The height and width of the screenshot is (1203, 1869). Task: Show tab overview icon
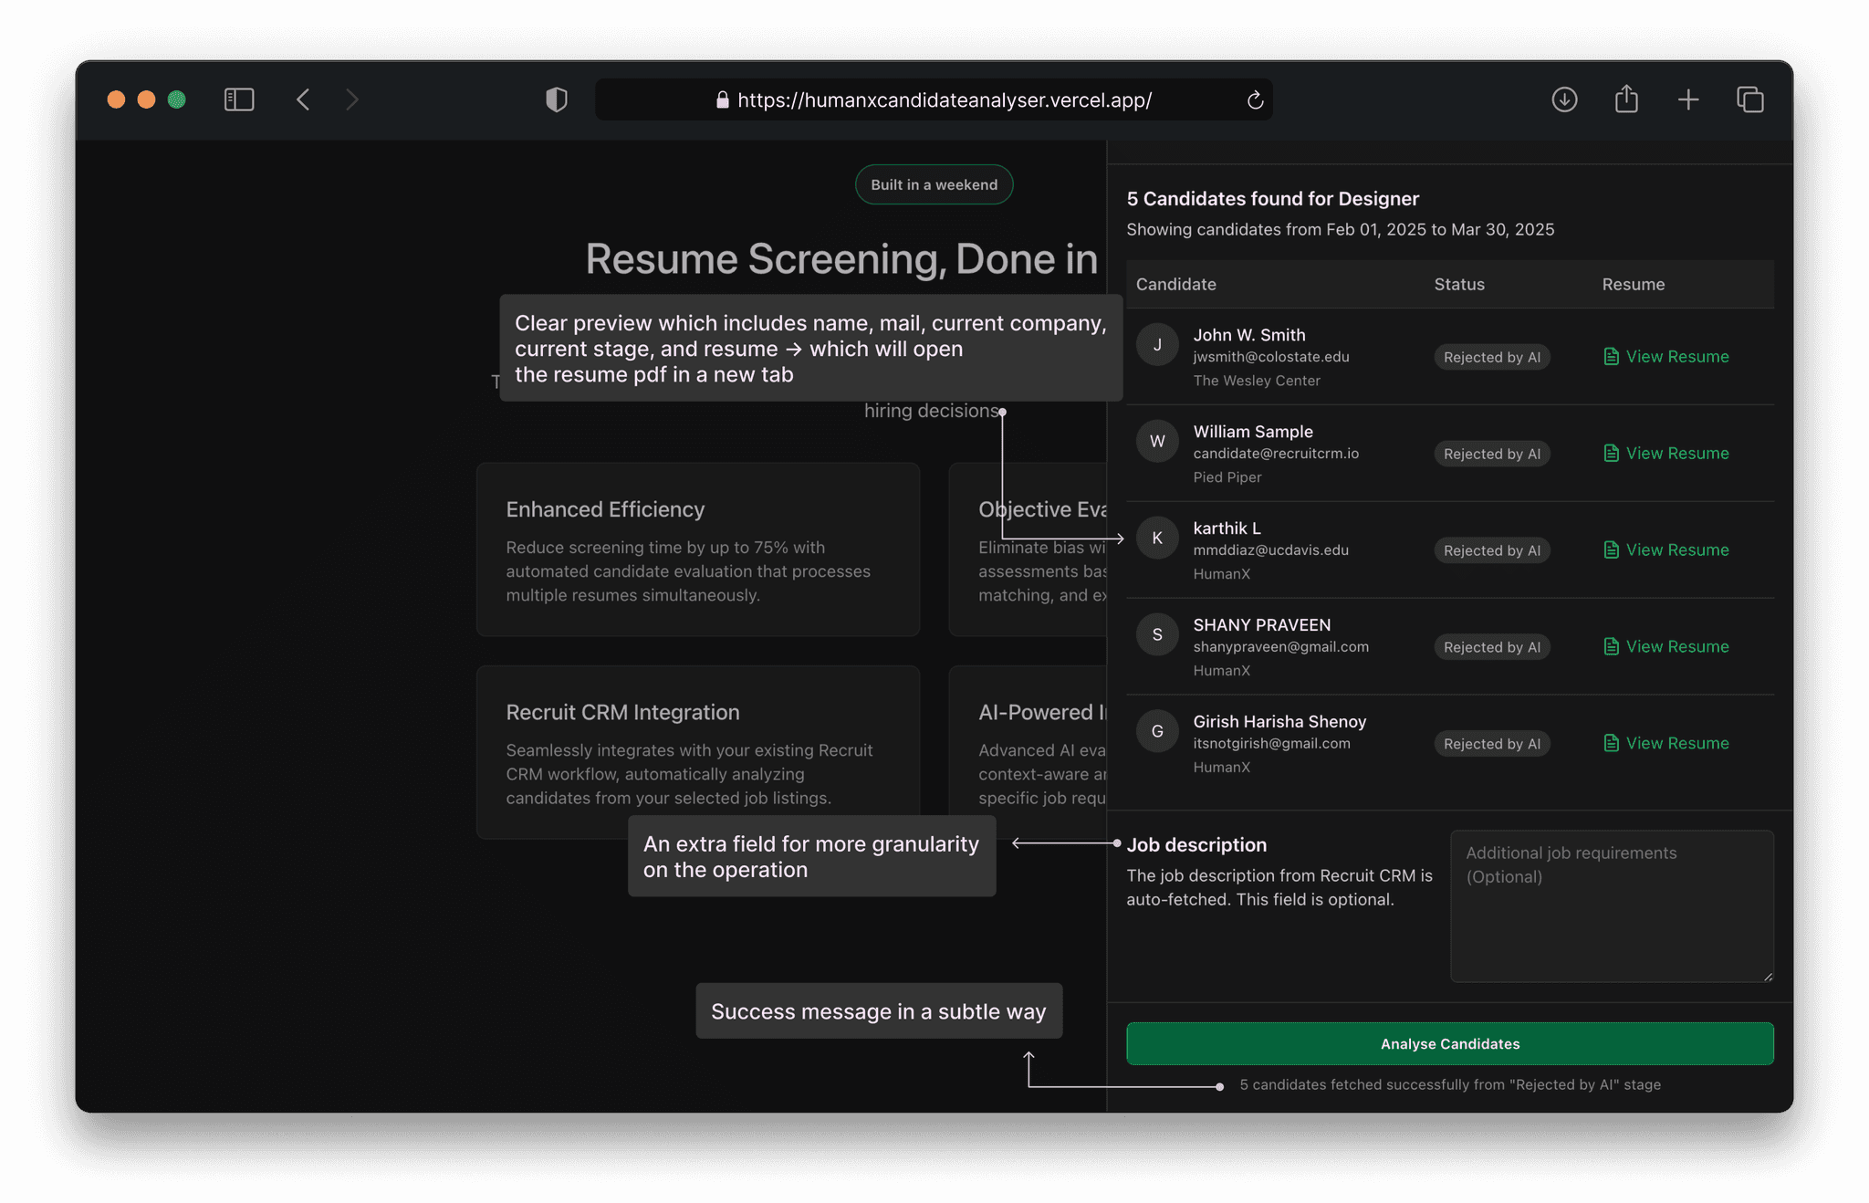point(1749,99)
